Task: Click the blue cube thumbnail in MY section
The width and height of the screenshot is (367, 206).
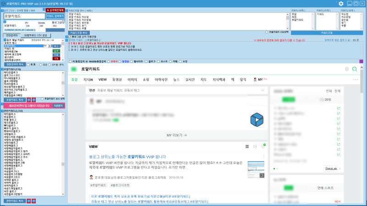Action: (x=257, y=119)
